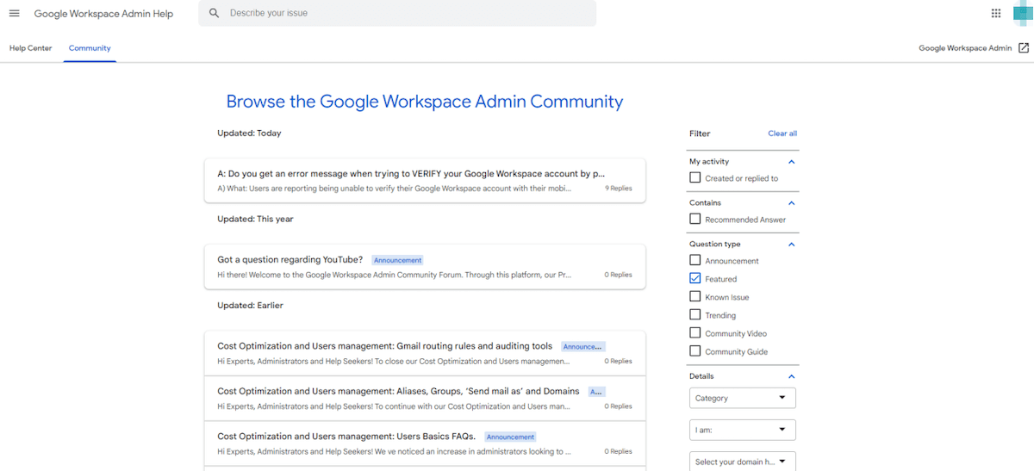The width and height of the screenshot is (1034, 471).
Task: Open the 'Select your domain h...' dropdown
Action: tap(742, 462)
